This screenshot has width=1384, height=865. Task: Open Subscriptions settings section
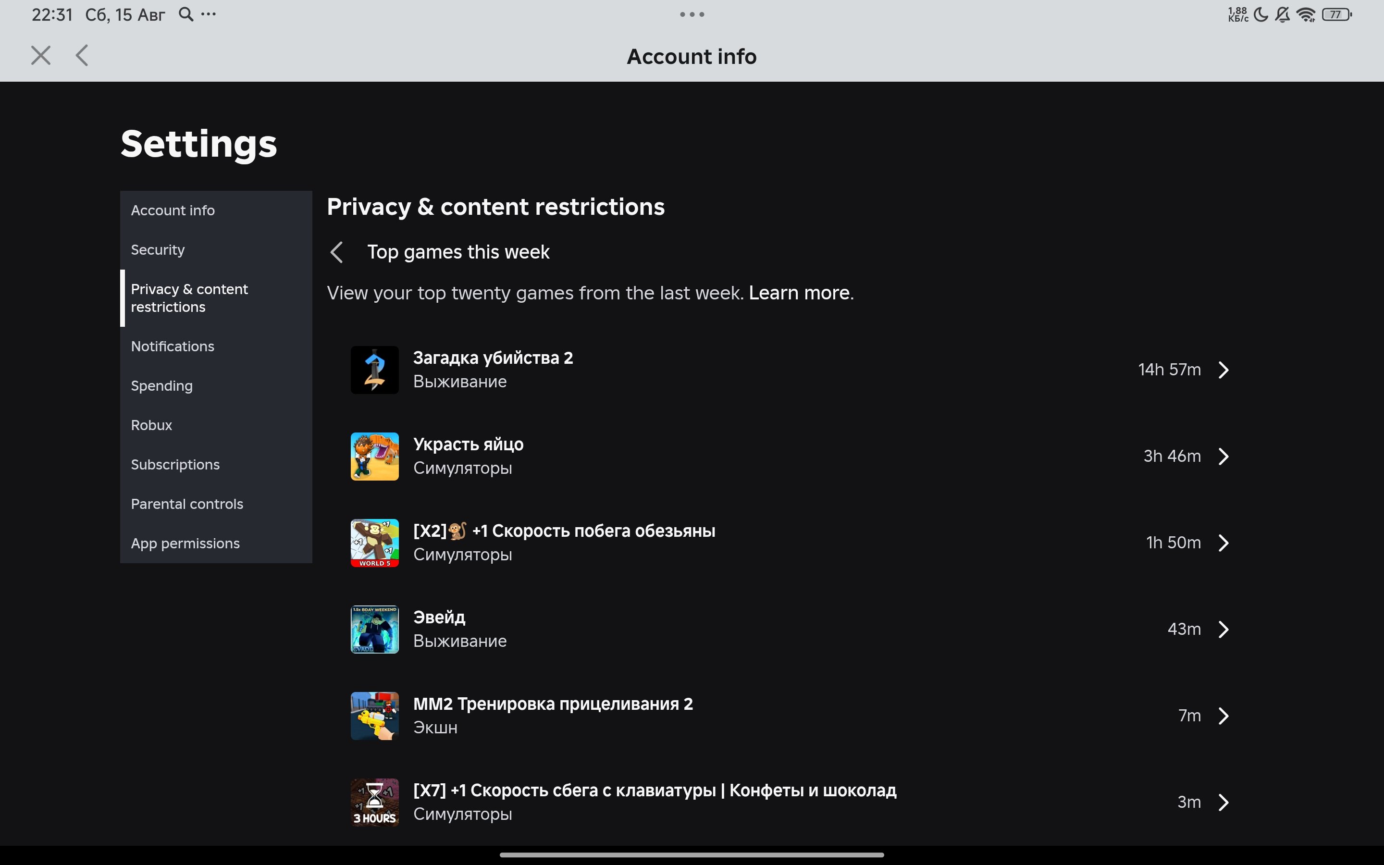tap(216, 465)
